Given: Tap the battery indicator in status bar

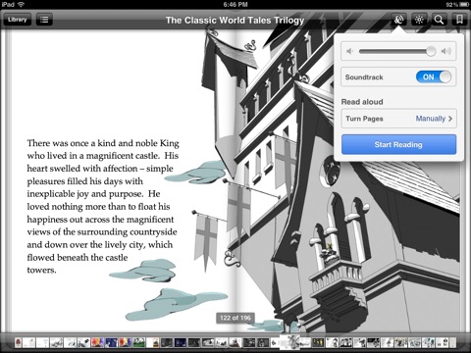Looking at the screenshot, I should 464,5.
